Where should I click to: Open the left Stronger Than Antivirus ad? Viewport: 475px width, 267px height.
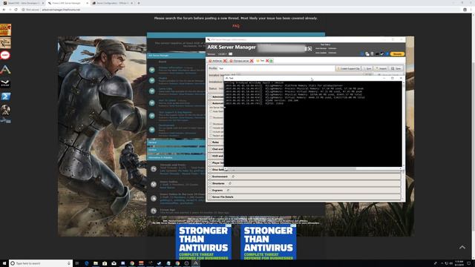click(x=203, y=243)
